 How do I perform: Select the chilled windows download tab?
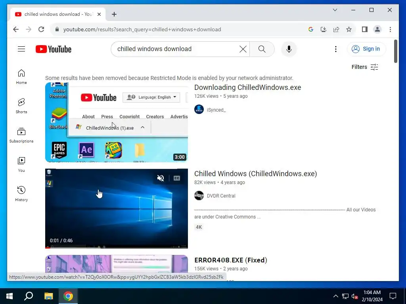pyautogui.click(x=58, y=14)
